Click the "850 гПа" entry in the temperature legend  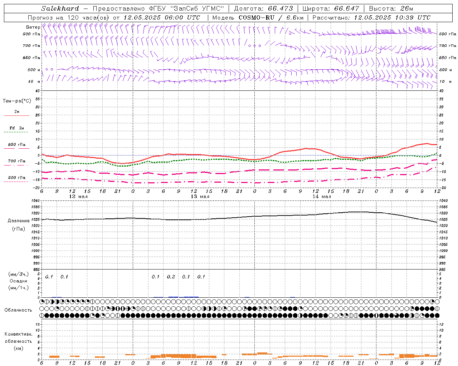[x=17, y=144]
